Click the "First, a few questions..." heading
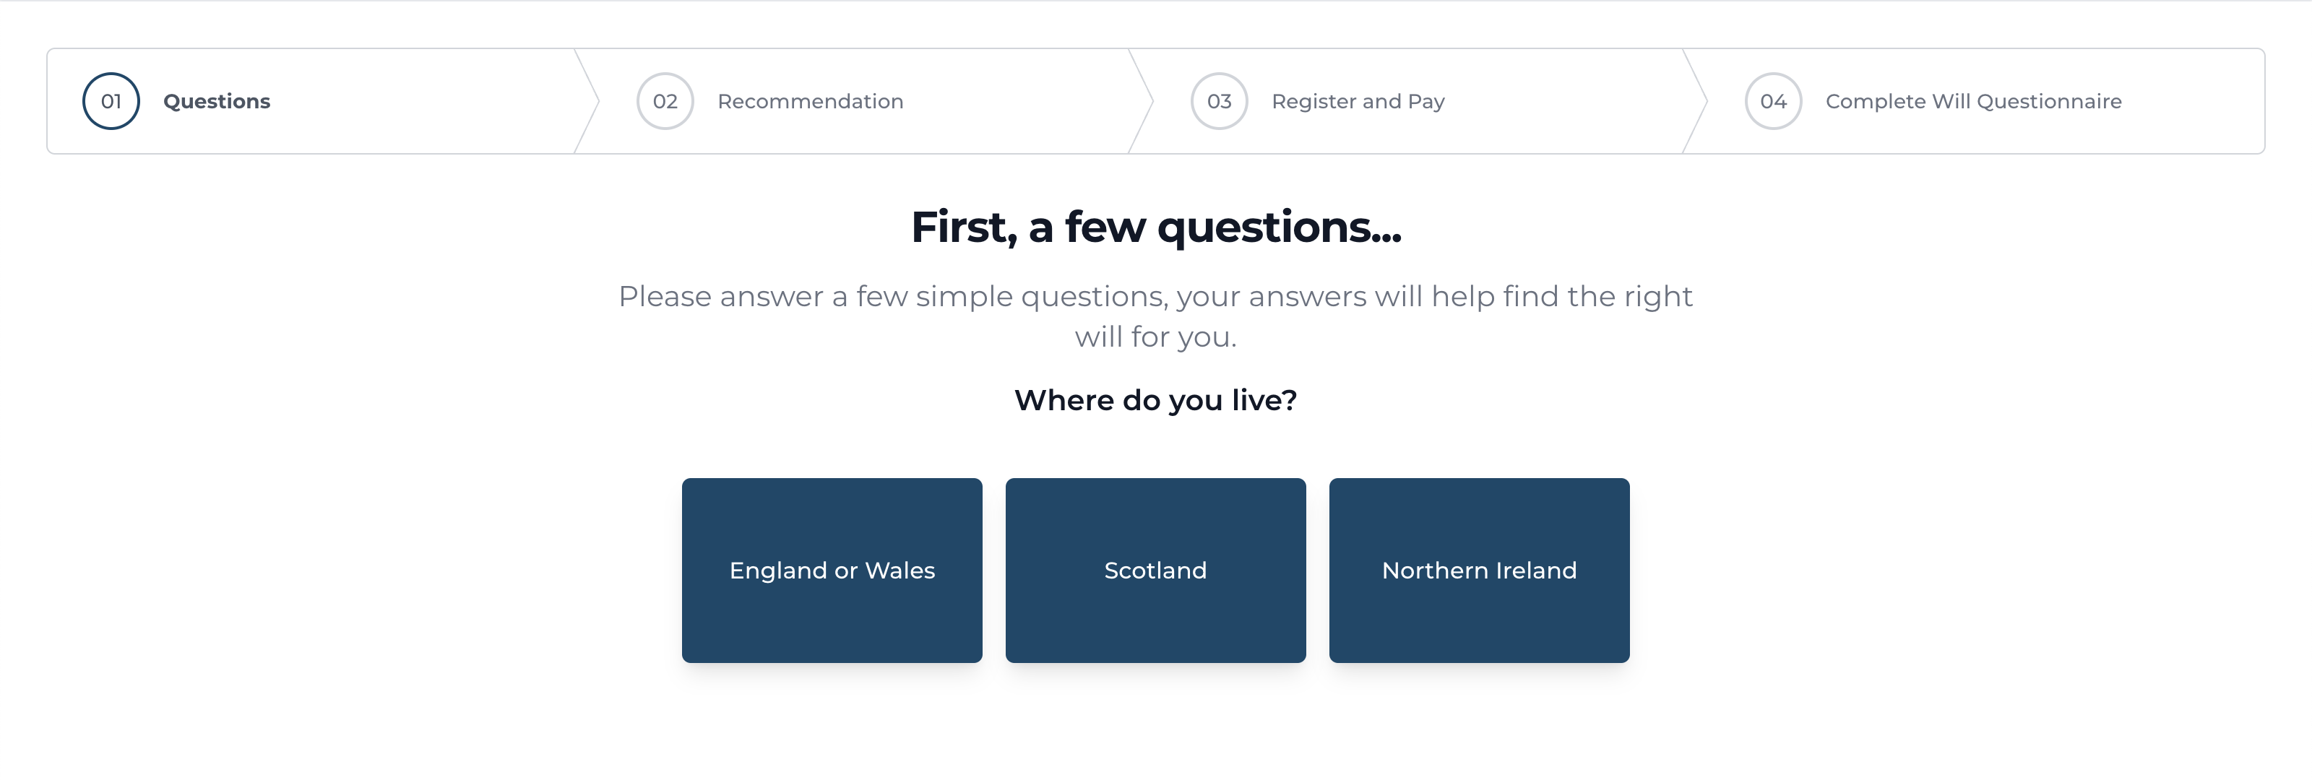This screenshot has height=780, width=2312. pyautogui.click(x=1155, y=227)
